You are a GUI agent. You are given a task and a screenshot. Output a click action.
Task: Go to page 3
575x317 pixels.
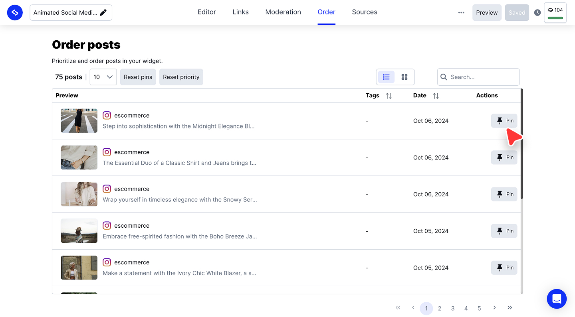453,308
